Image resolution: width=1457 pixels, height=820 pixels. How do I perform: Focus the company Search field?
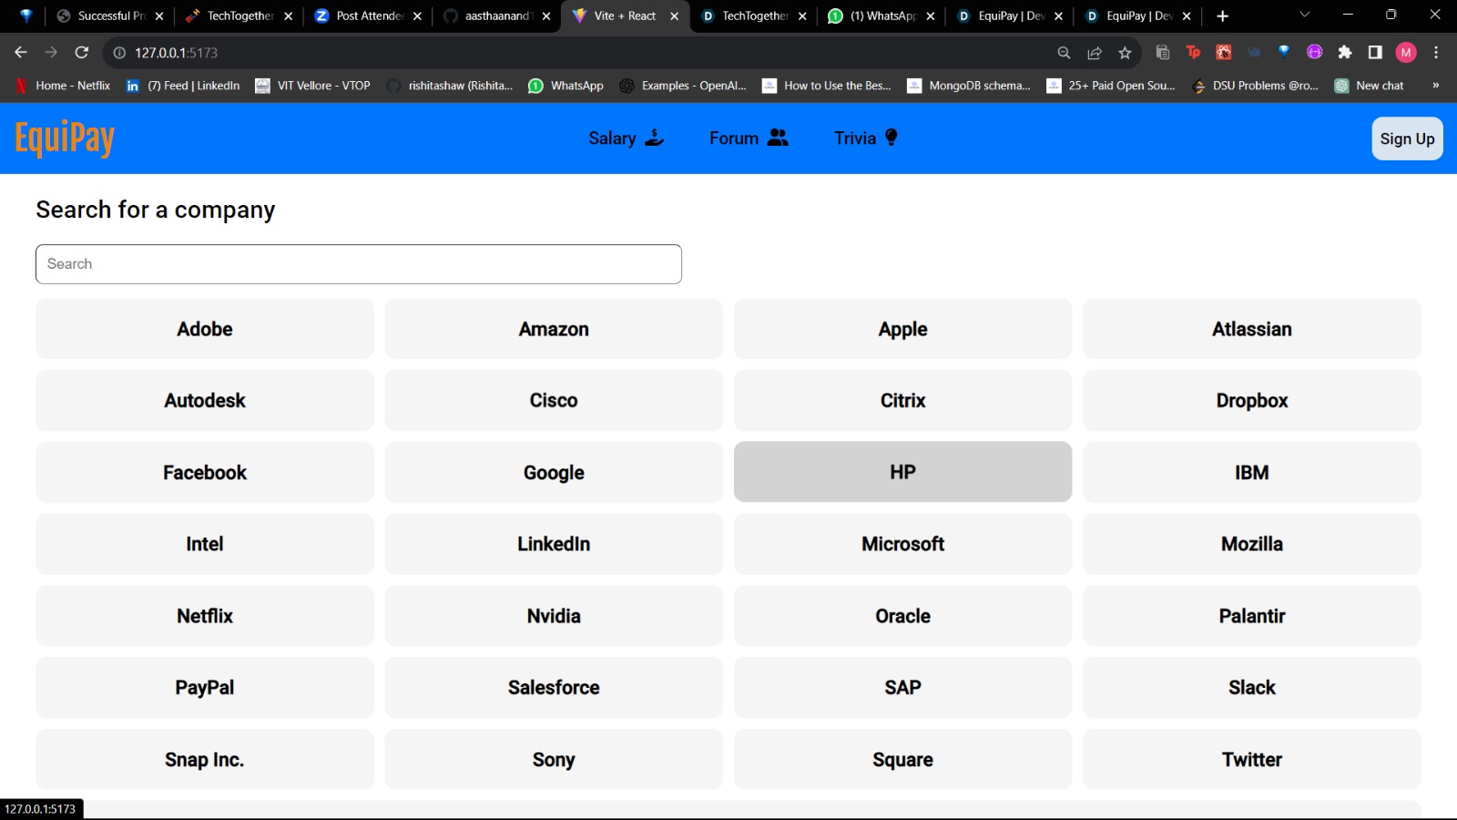(359, 264)
